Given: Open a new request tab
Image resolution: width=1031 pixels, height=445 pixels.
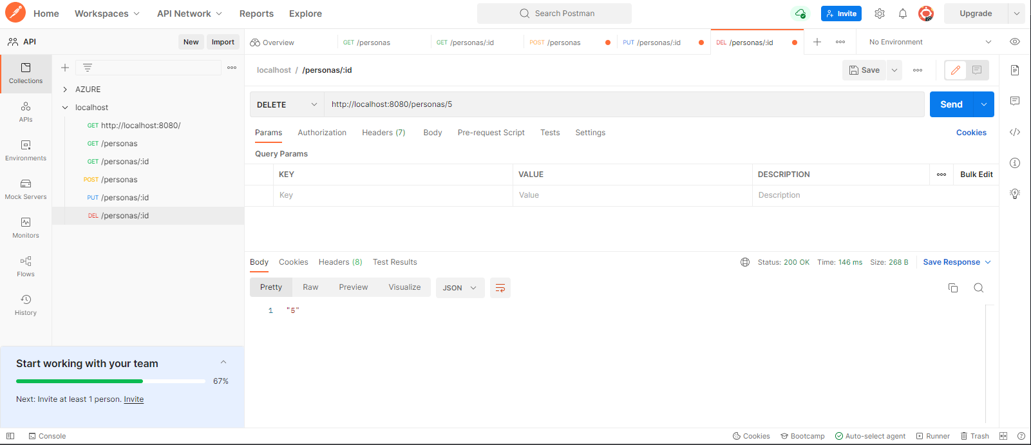Looking at the screenshot, I should pyautogui.click(x=817, y=42).
